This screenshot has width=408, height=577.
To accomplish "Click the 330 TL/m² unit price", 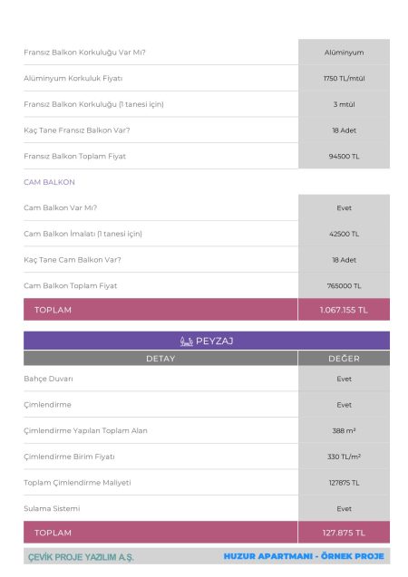I will (x=344, y=457).
